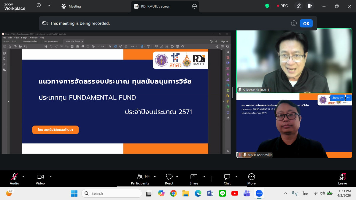Viewport: 356px width, 200px height.
Task: Switch to RDI RMUTL's screen tab
Action: point(156,6)
